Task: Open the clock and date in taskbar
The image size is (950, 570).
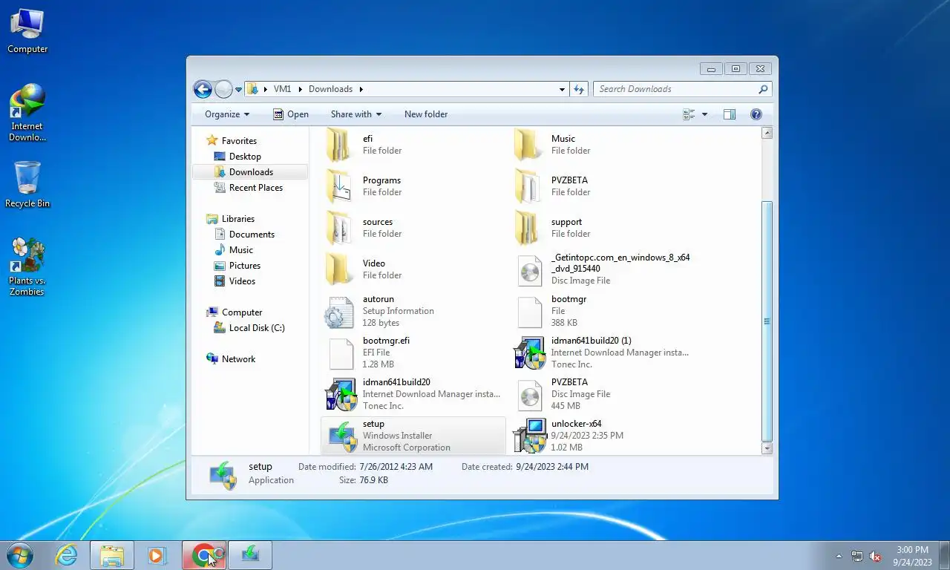Action: coord(912,556)
